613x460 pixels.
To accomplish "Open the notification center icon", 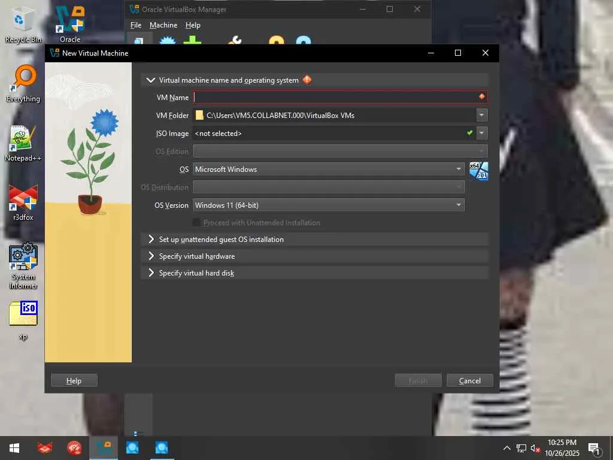I will click(x=594, y=449).
